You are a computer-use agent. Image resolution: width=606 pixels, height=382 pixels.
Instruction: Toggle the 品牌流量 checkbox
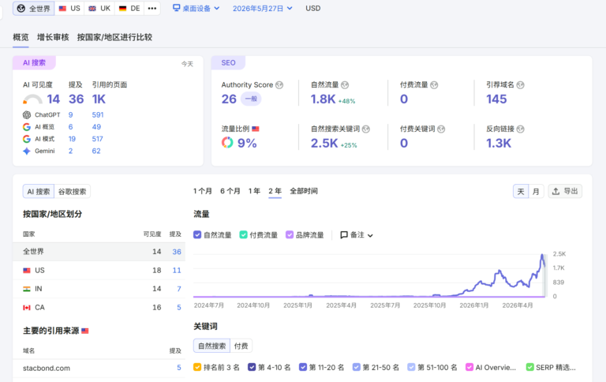point(290,234)
